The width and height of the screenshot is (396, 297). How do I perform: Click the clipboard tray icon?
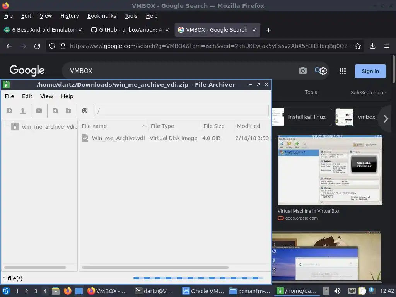[x=362, y=291]
